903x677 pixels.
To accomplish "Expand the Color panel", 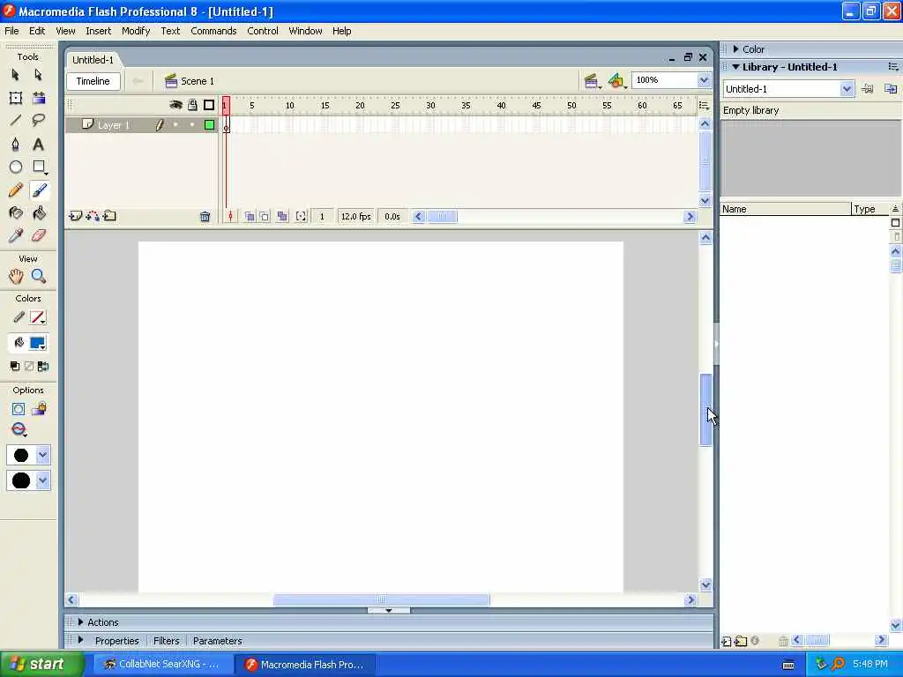I will click(x=736, y=49).
